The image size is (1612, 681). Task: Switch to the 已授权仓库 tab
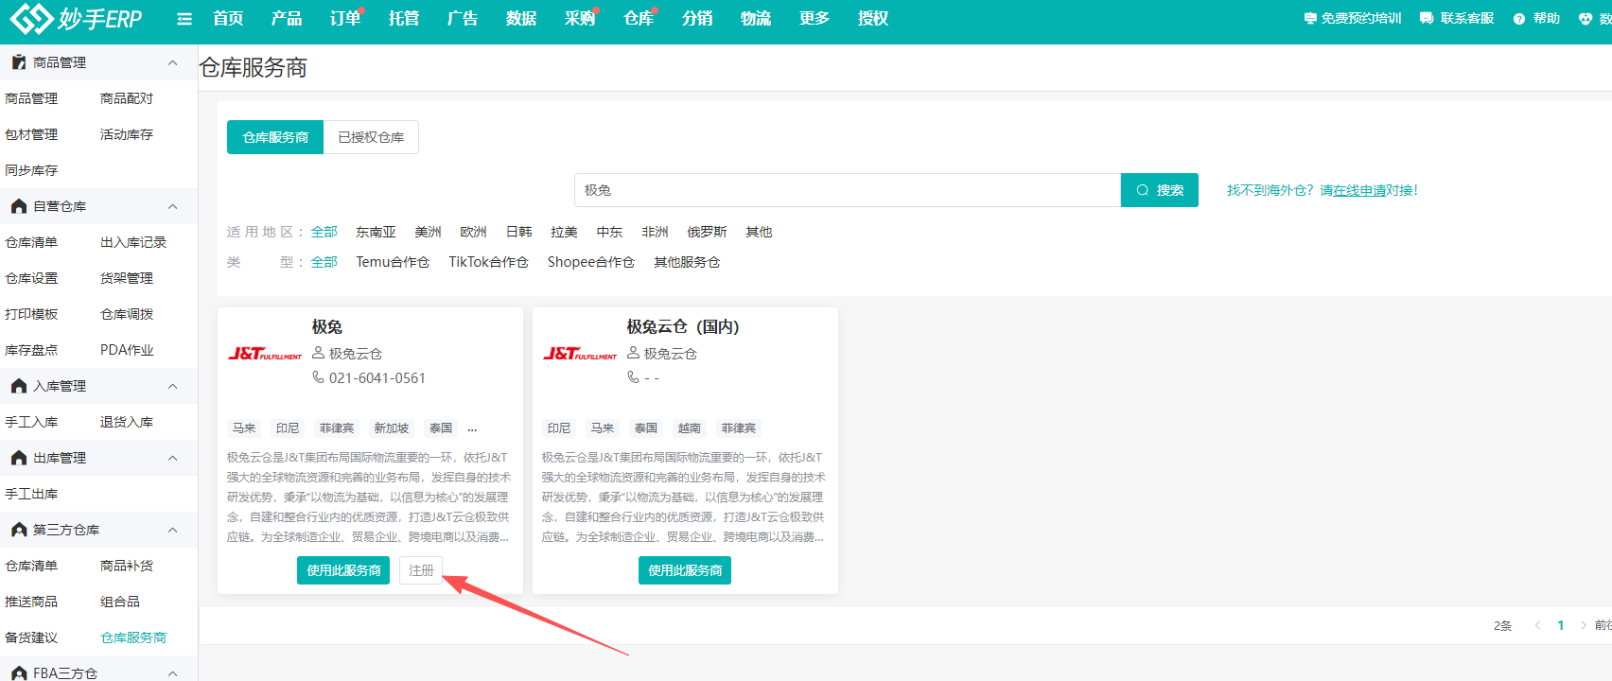(x=371, y=137)
